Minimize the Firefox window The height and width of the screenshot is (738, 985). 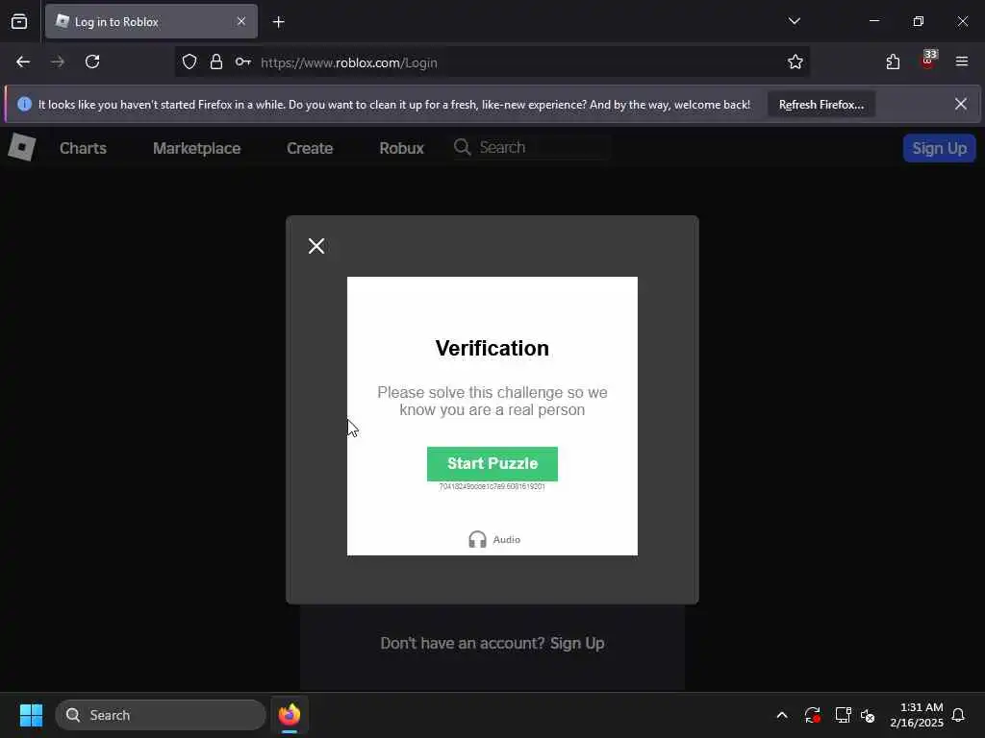point(874,21)
